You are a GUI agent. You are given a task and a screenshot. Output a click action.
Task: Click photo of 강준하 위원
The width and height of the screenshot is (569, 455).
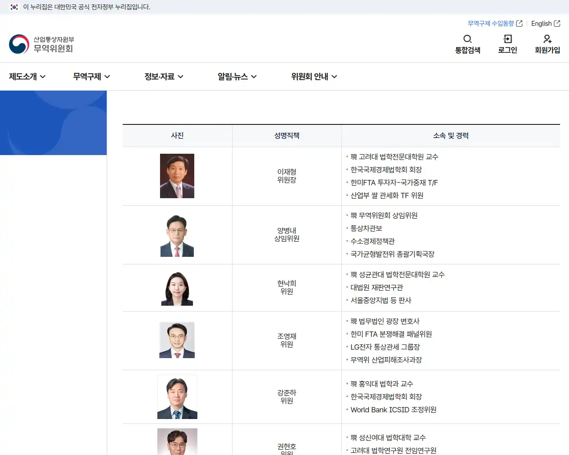coord(177,397)
